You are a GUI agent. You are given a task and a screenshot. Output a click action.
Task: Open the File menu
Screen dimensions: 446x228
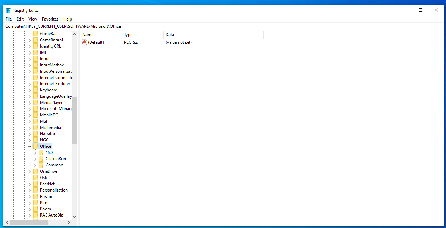9,19
